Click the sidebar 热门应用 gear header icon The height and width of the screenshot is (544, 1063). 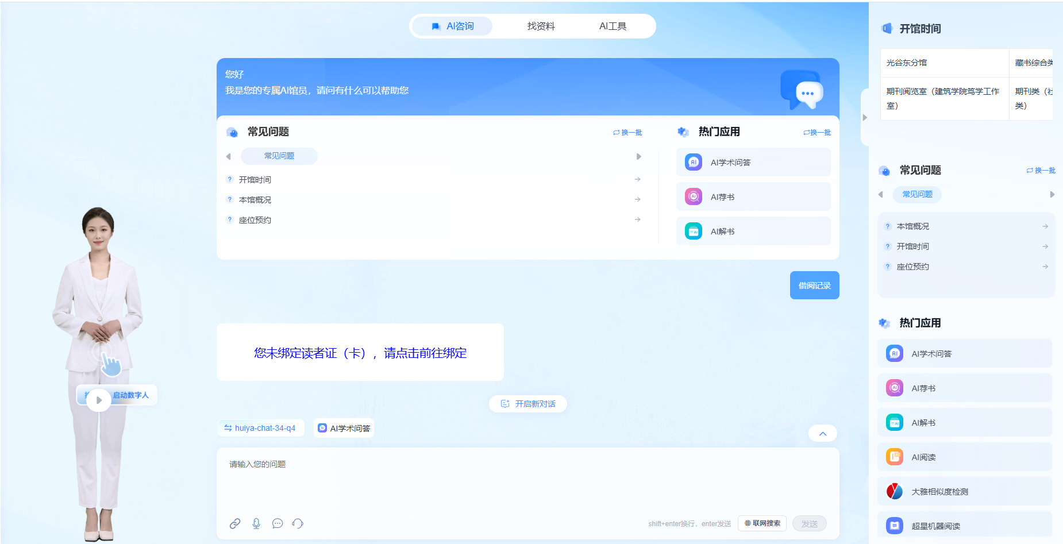point(884,323)
